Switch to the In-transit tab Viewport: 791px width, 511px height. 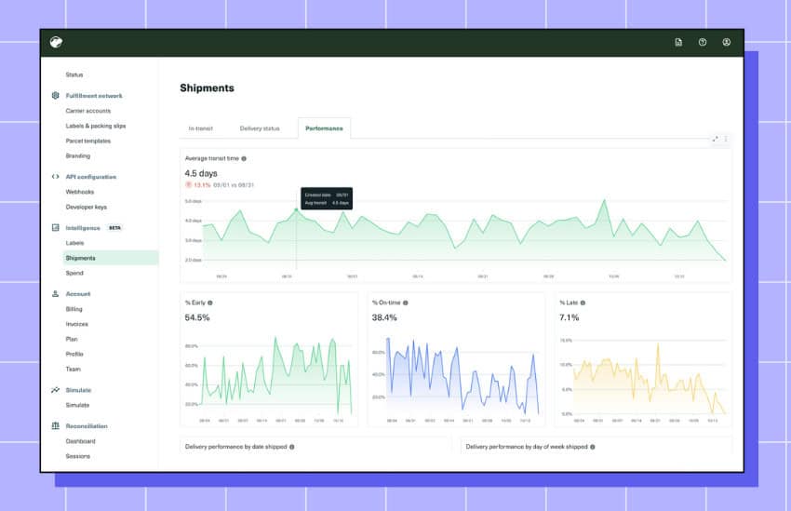(201, 128)
